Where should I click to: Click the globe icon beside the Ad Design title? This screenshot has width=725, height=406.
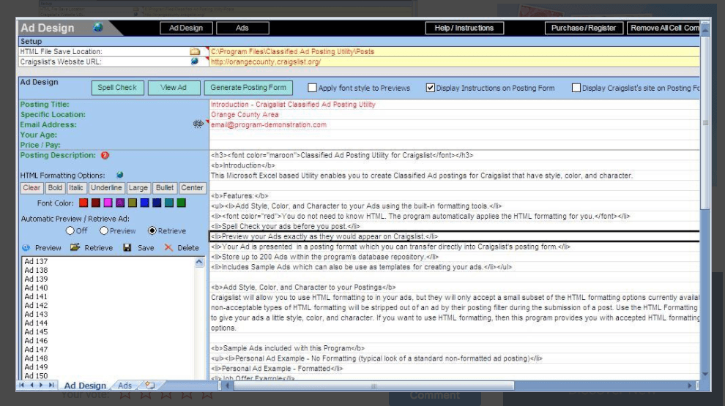click(97, 27)
